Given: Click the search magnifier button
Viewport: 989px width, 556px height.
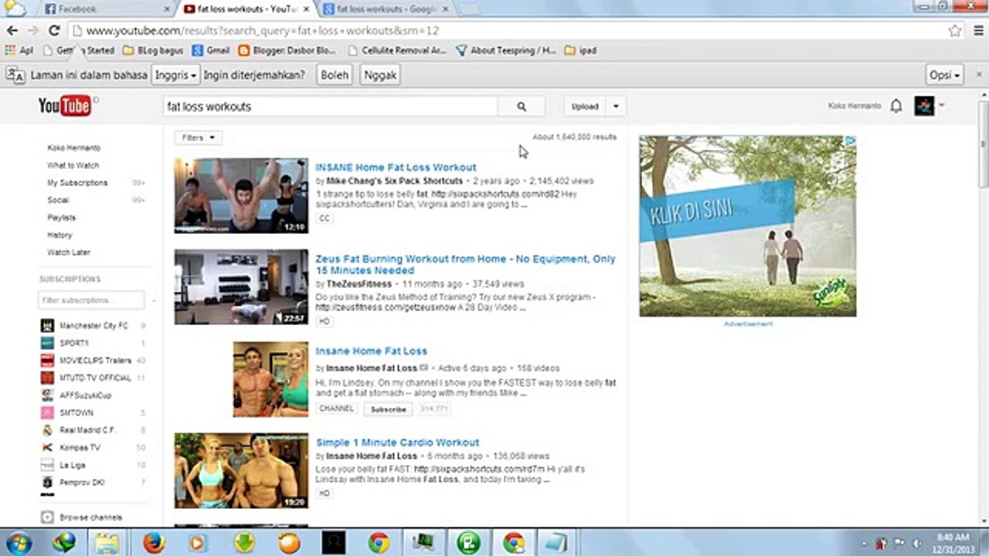Looking at the screenshot, I should click(x=522, y=107).
